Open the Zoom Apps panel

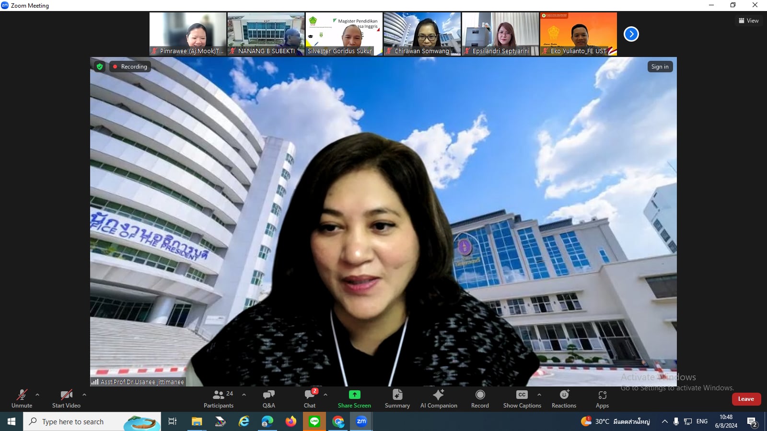click(x=602, y=398)
